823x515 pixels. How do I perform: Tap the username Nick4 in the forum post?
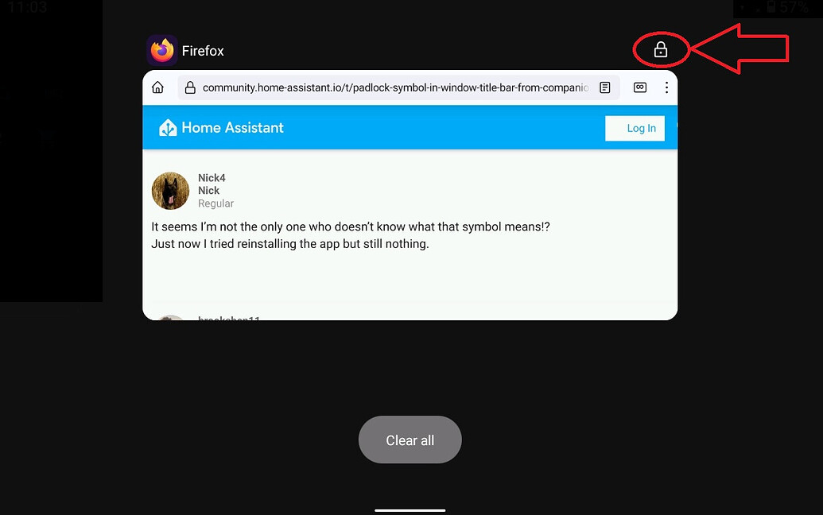212,177
